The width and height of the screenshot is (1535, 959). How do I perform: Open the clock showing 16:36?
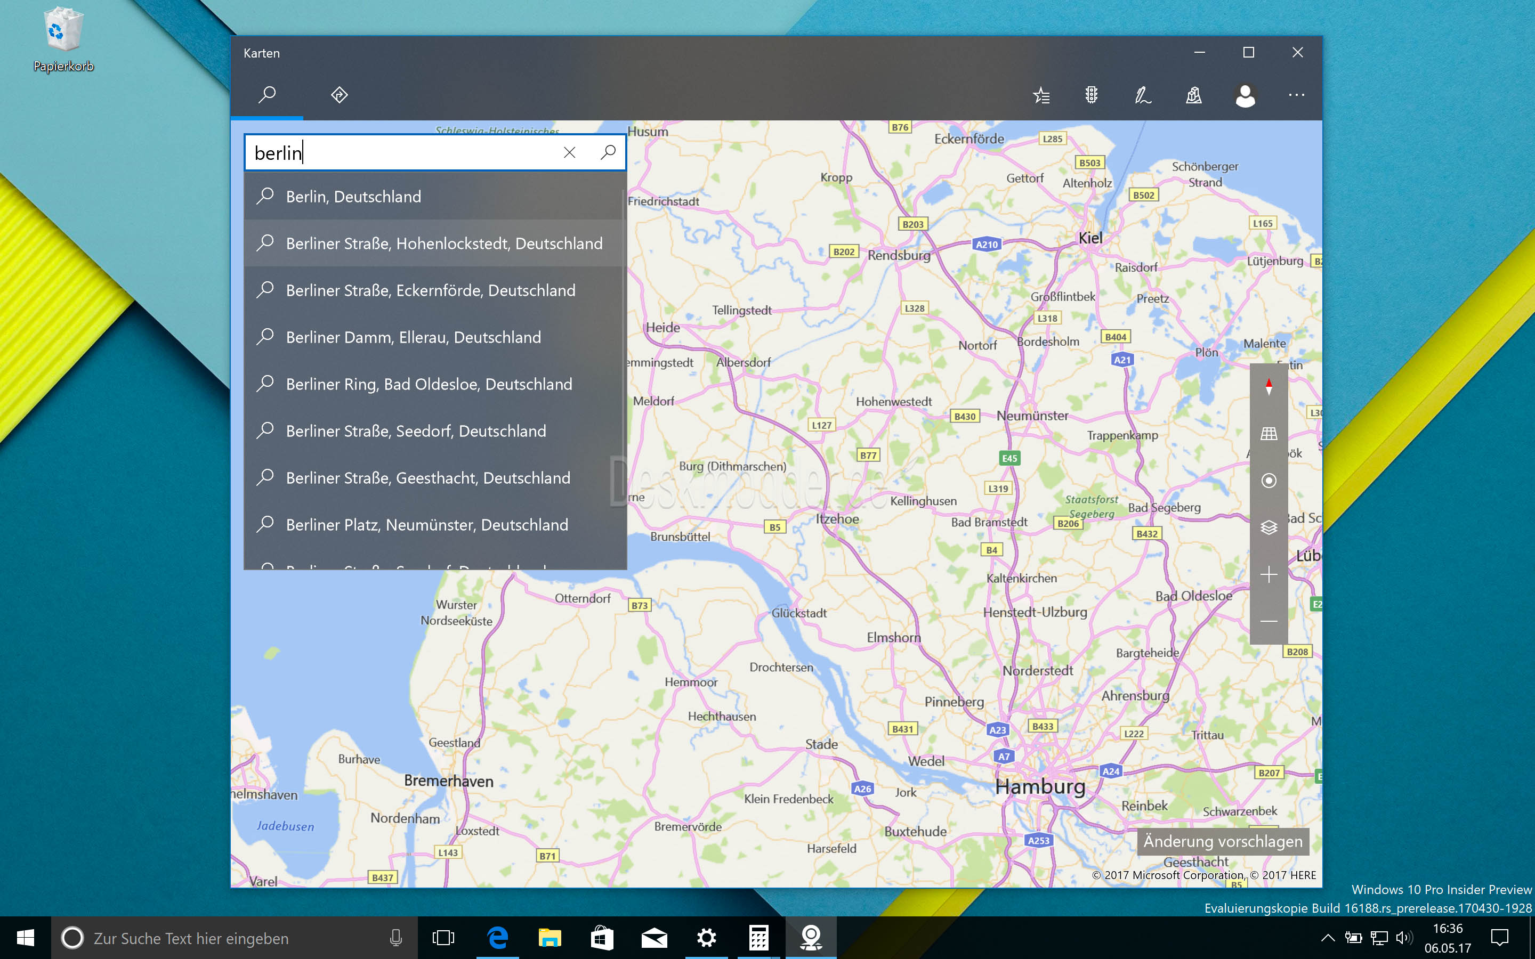click(x=1448, y=938)
